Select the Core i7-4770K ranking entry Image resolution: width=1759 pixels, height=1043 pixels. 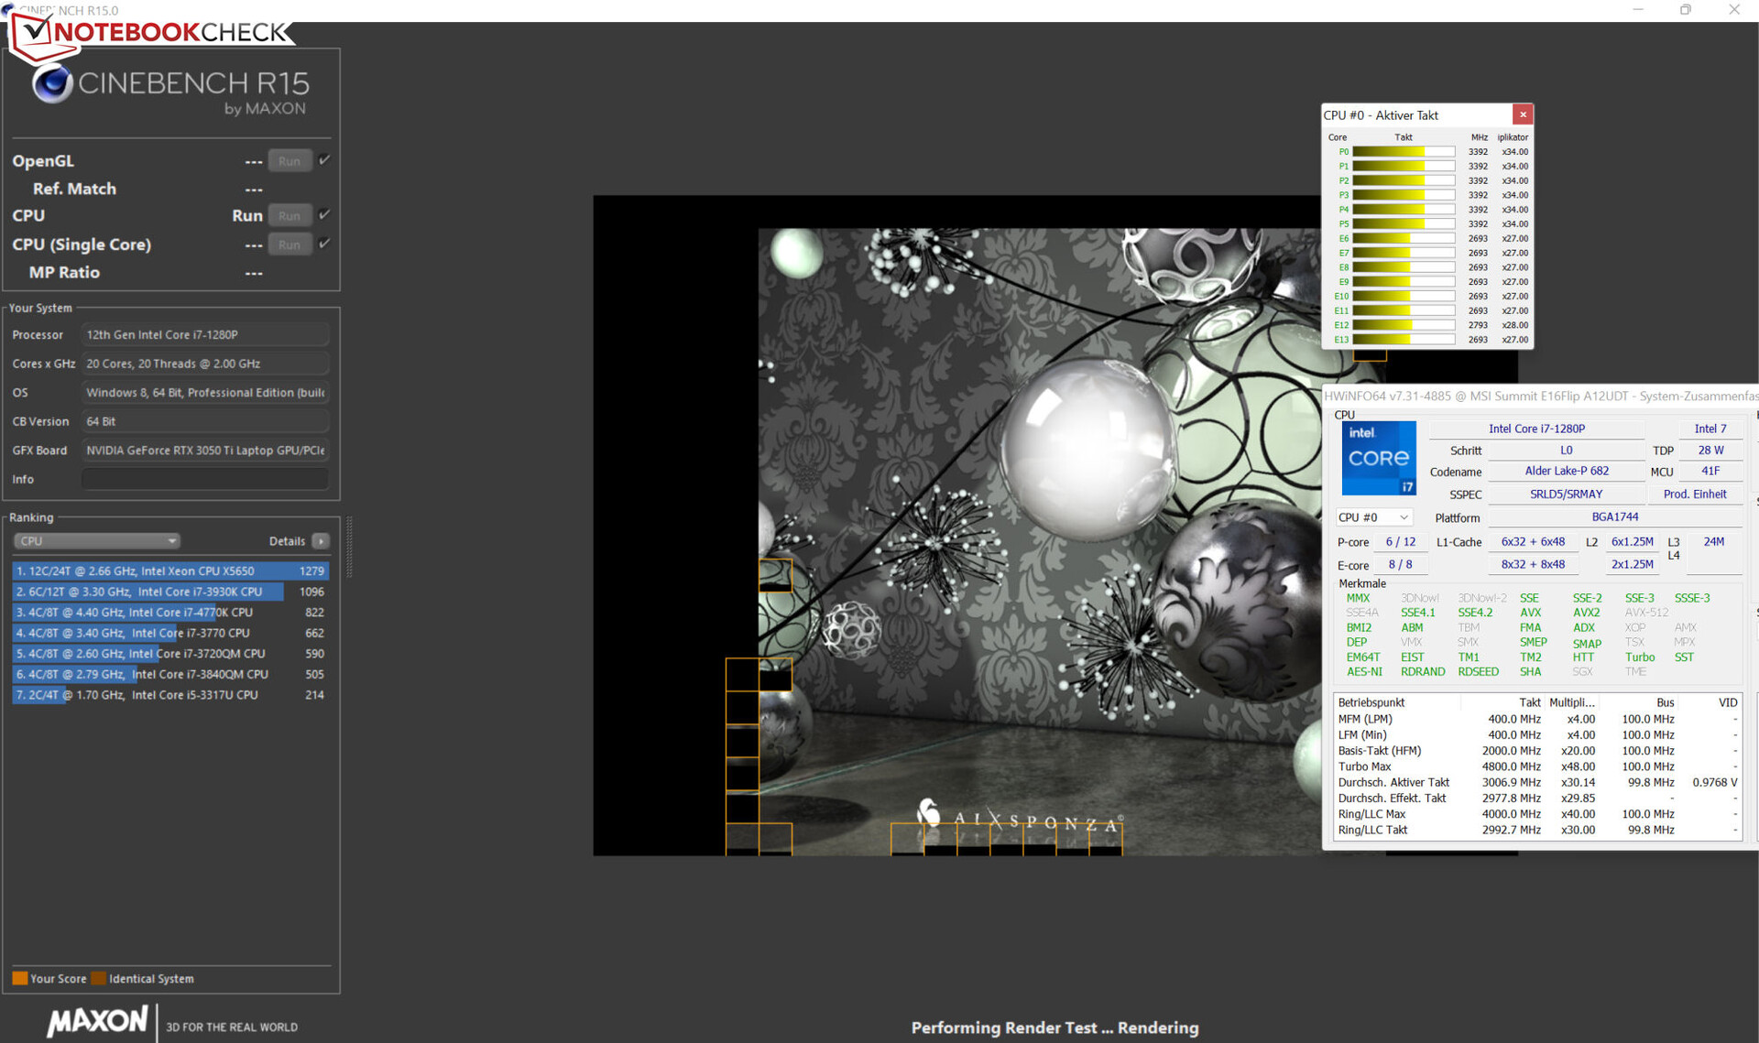[x=169, y=613]
